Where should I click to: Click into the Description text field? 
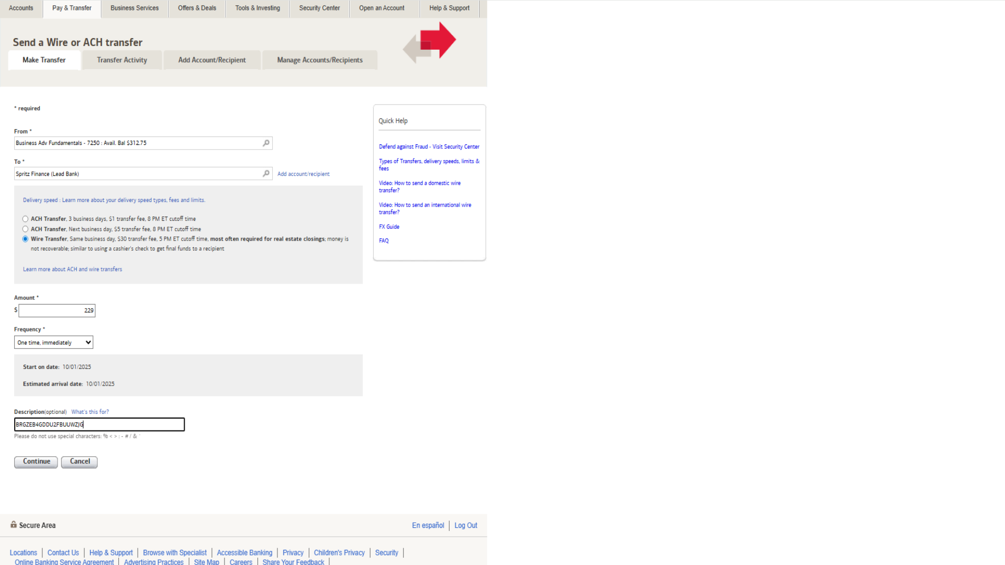pos(99,424)
